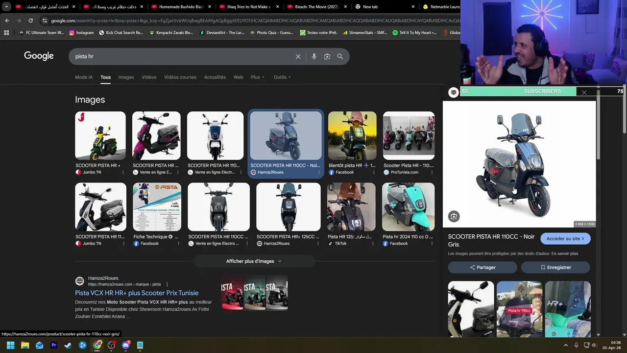
Task: Open more options for SCOOTER PISTA HR + result
Action: click(x=123, y=173)
